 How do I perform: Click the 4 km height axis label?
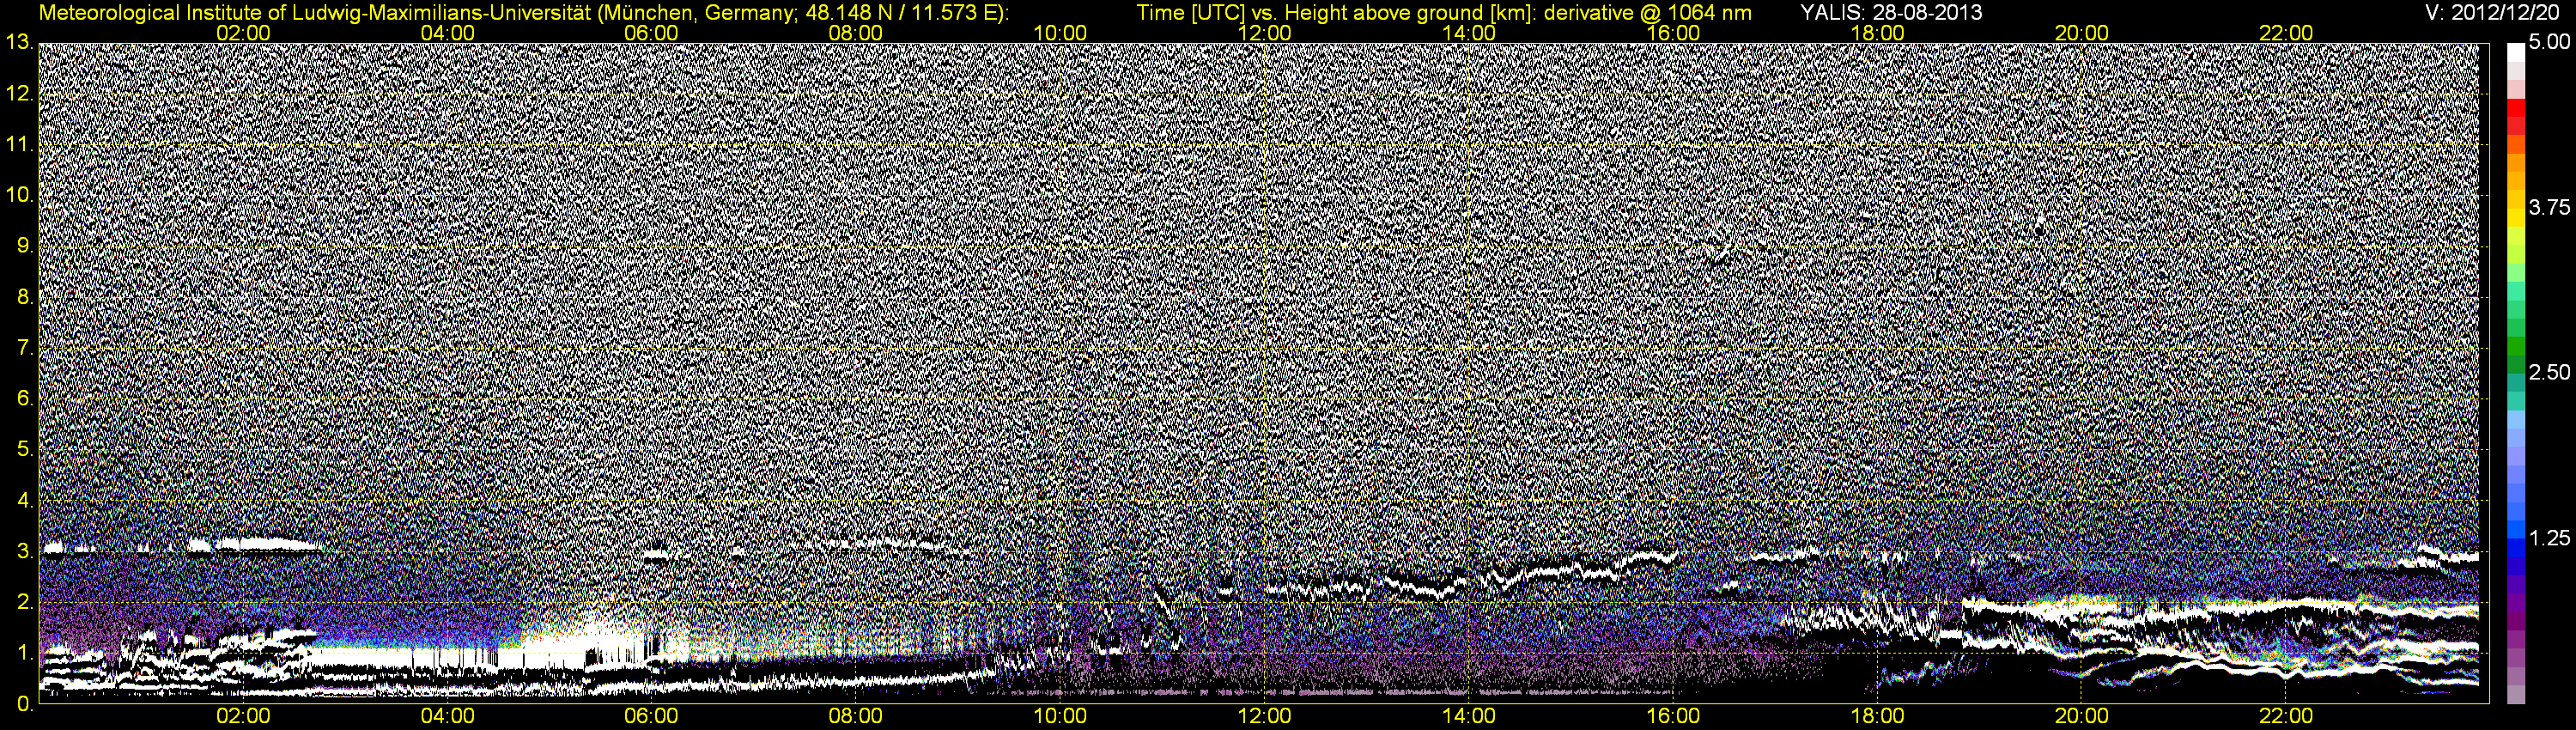24,500
